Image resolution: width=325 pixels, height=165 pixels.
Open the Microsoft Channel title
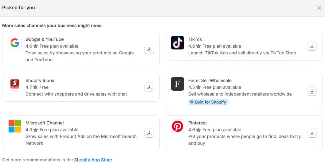tap(45, 123)
